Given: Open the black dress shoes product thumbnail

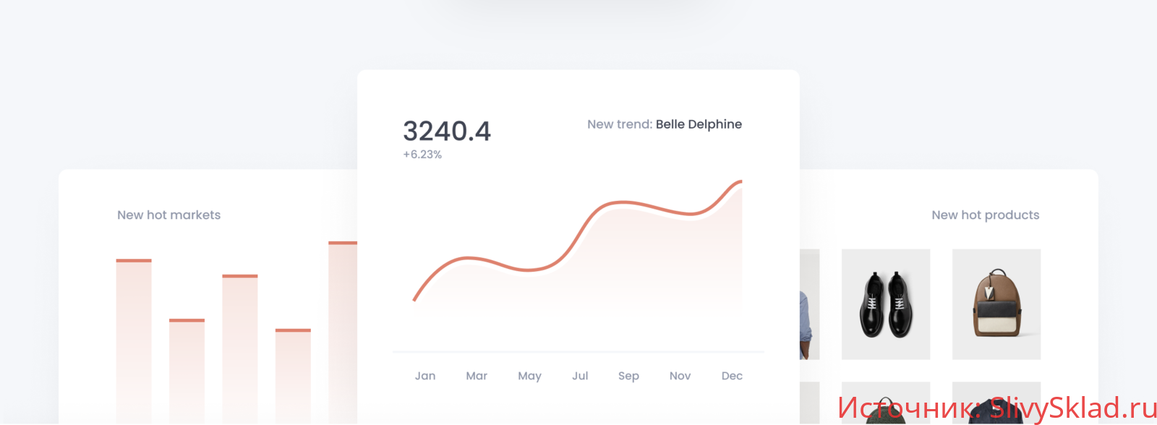Looking at the screenshot, I should (x=886, y=304).
